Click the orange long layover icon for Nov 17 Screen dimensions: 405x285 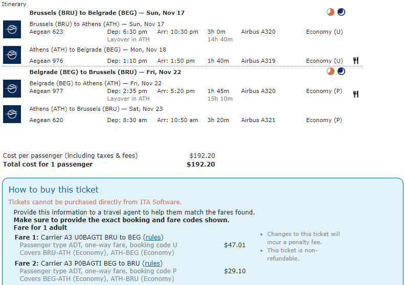tap(330, 12)
